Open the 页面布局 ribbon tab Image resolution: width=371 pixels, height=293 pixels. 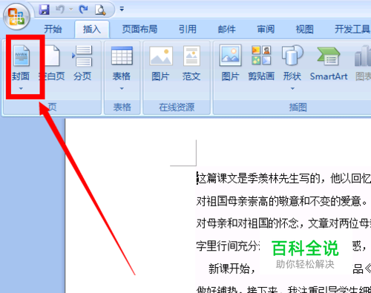[139, 29]
